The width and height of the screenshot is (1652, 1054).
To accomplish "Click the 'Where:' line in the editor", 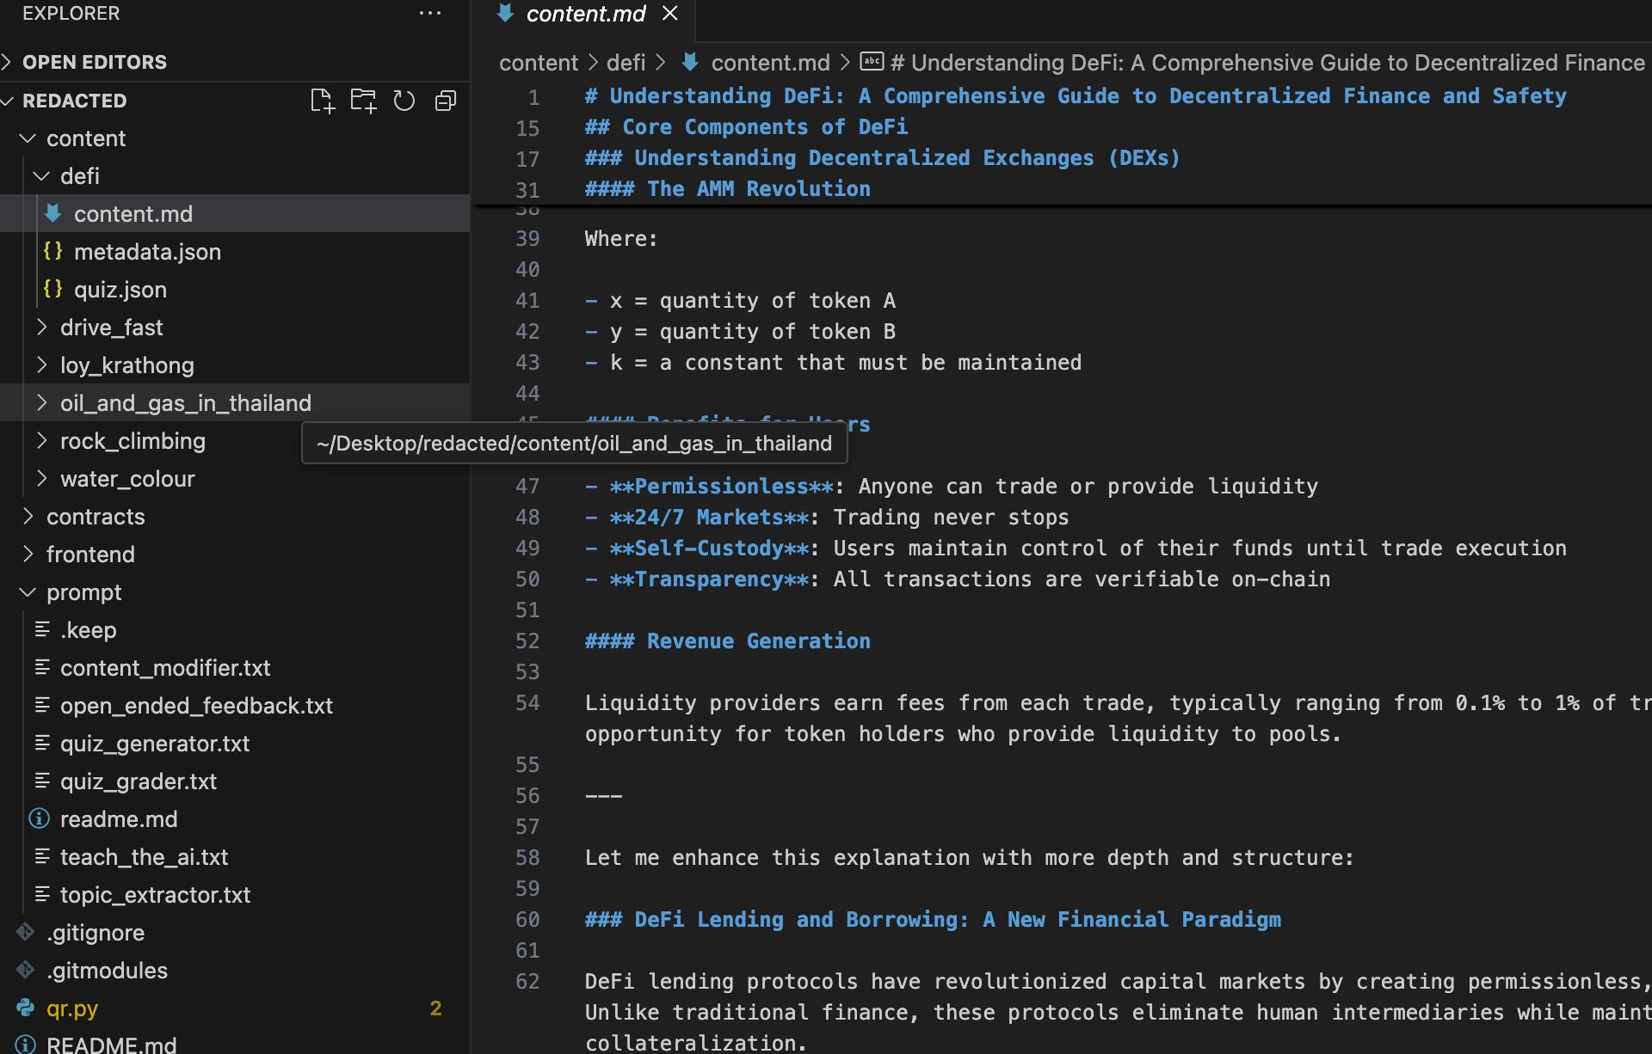I will pos(621,239).
